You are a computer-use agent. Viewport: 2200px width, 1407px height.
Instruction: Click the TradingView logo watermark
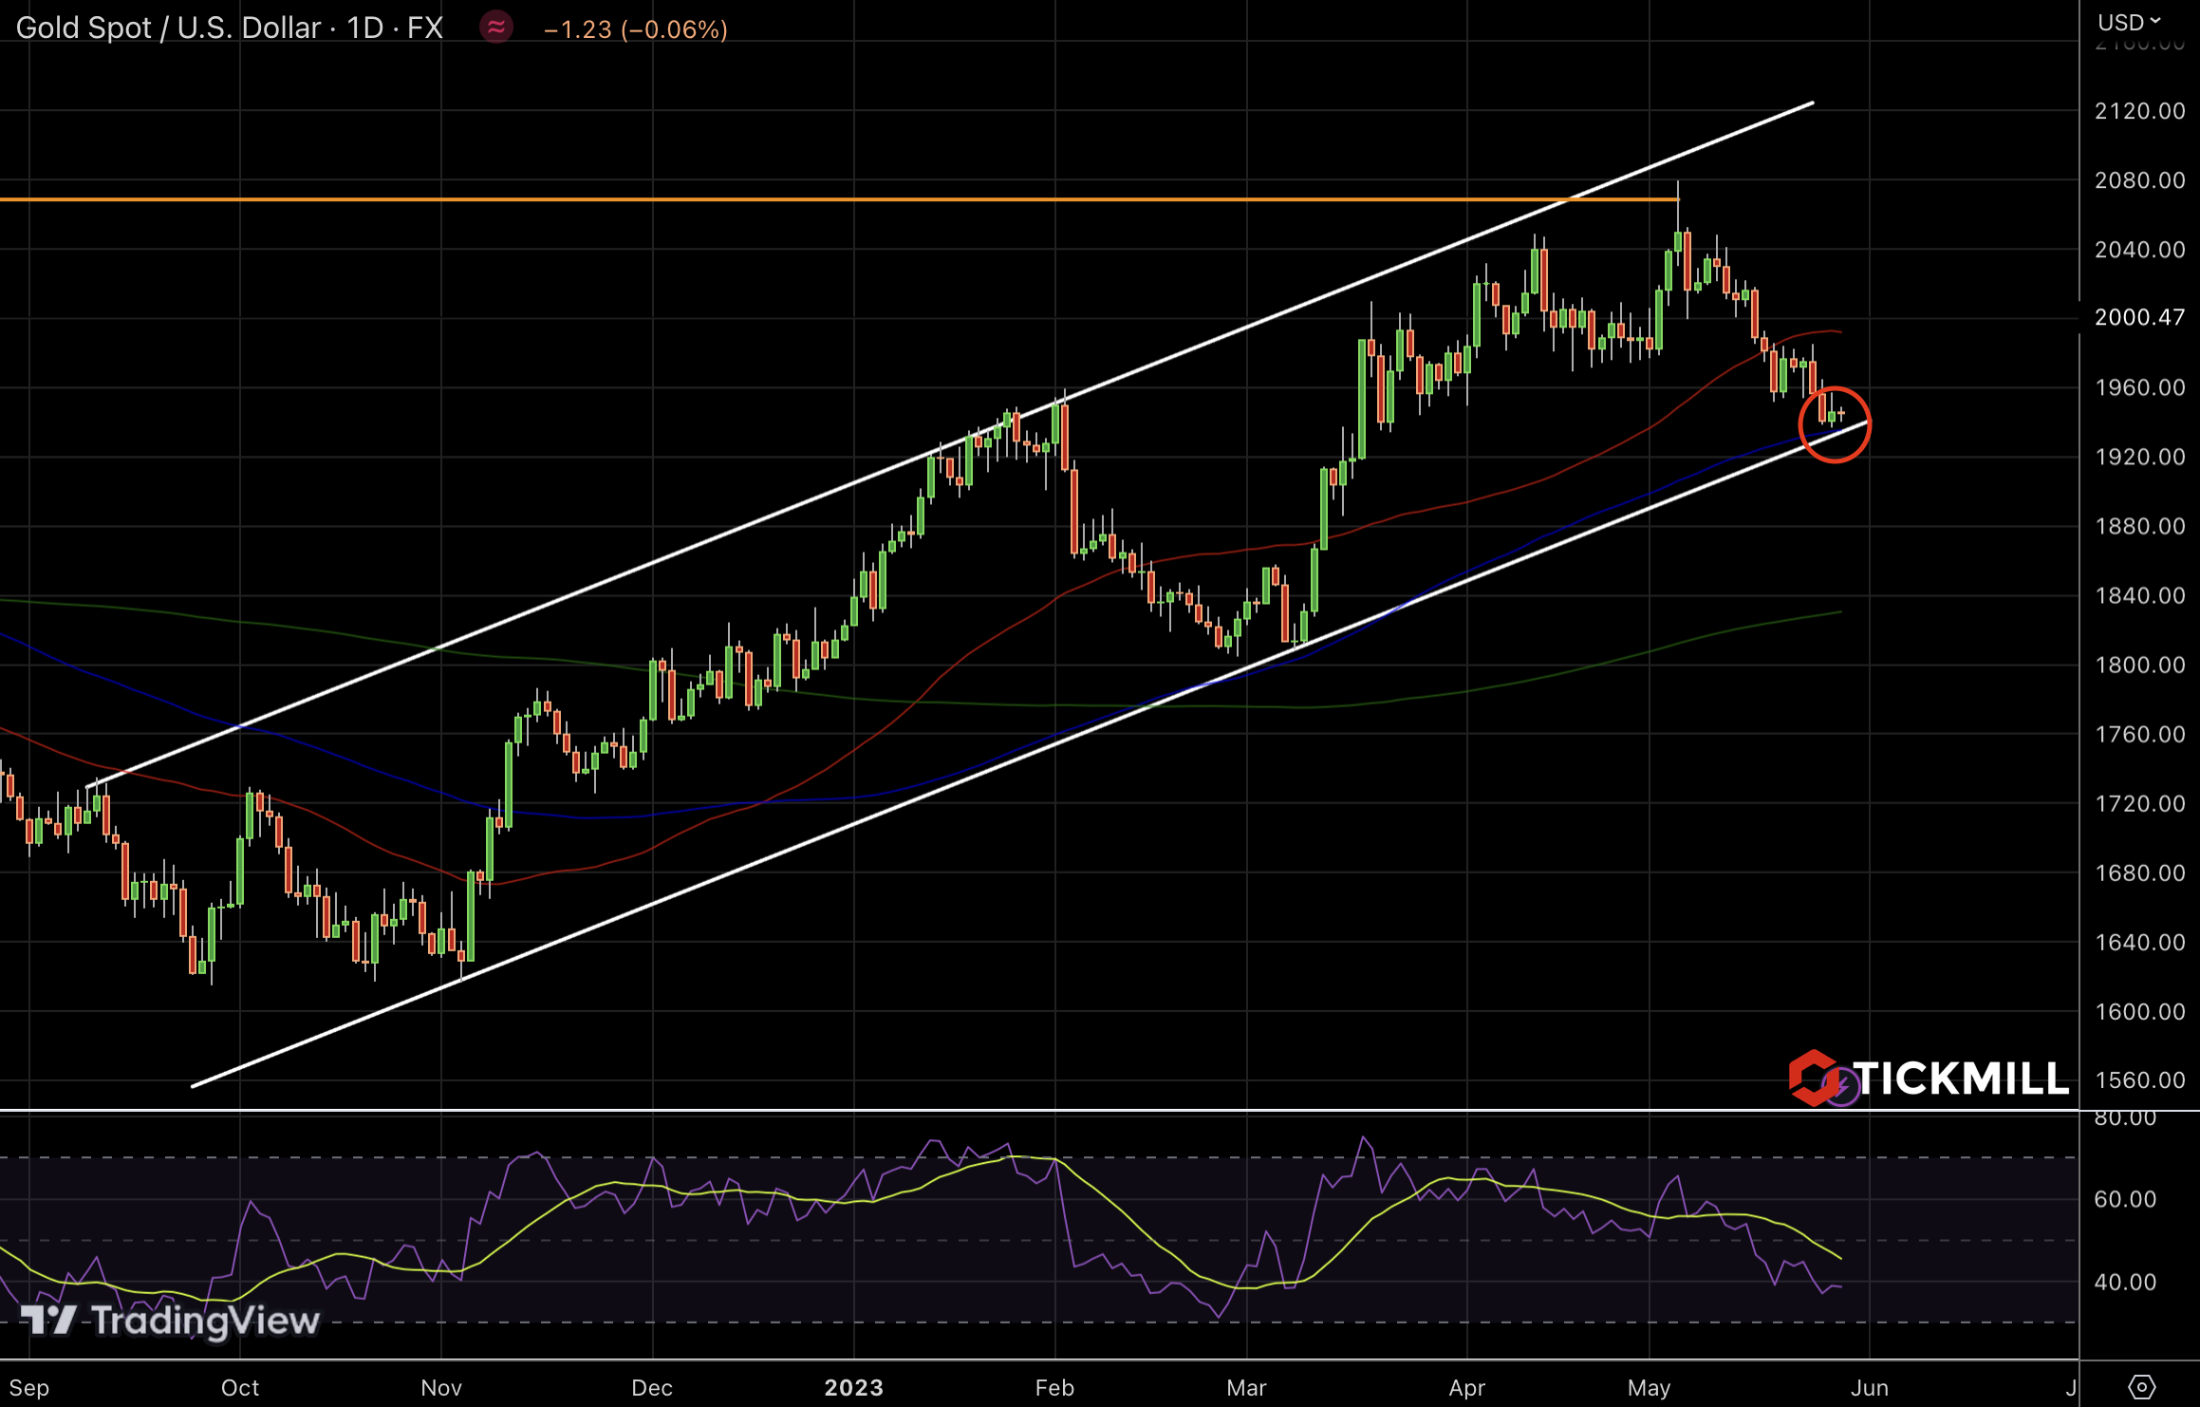pos(171,1321)
